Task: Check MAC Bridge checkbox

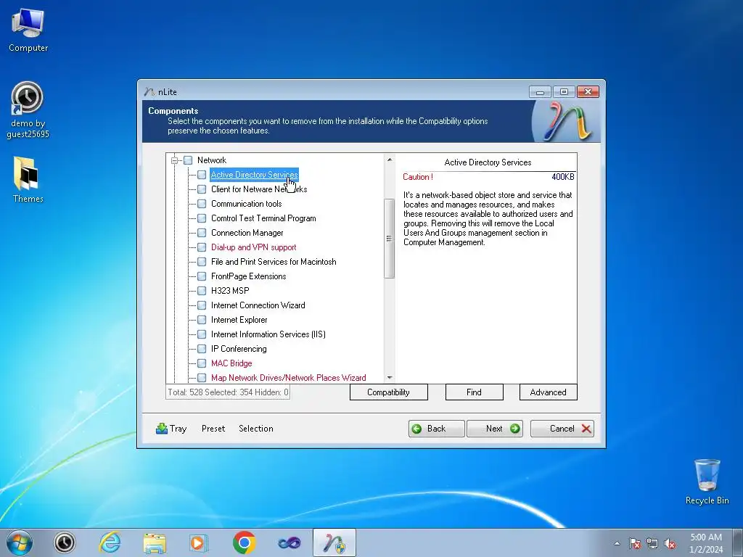Action: (202, 363)
